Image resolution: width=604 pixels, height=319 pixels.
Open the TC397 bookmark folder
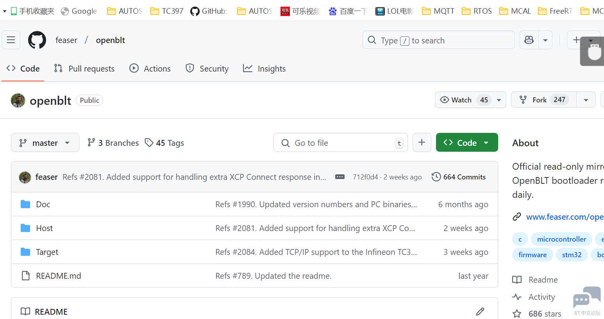tap(167, 11)
